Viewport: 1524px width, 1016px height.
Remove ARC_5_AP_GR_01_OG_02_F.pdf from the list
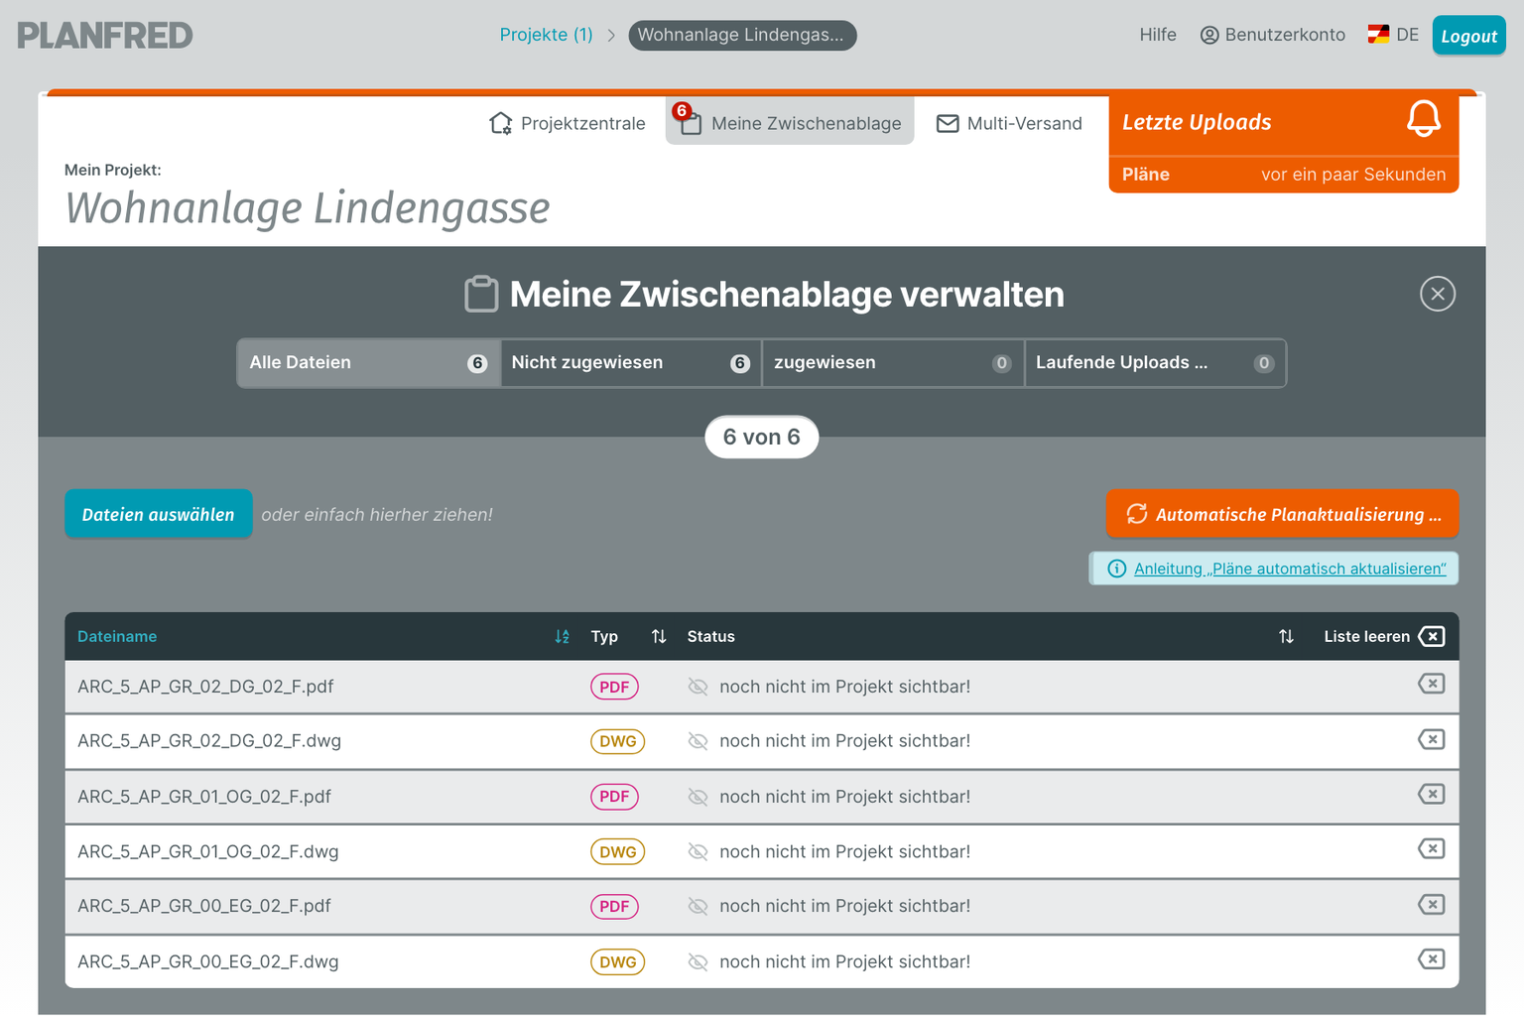pos(1432,794)
